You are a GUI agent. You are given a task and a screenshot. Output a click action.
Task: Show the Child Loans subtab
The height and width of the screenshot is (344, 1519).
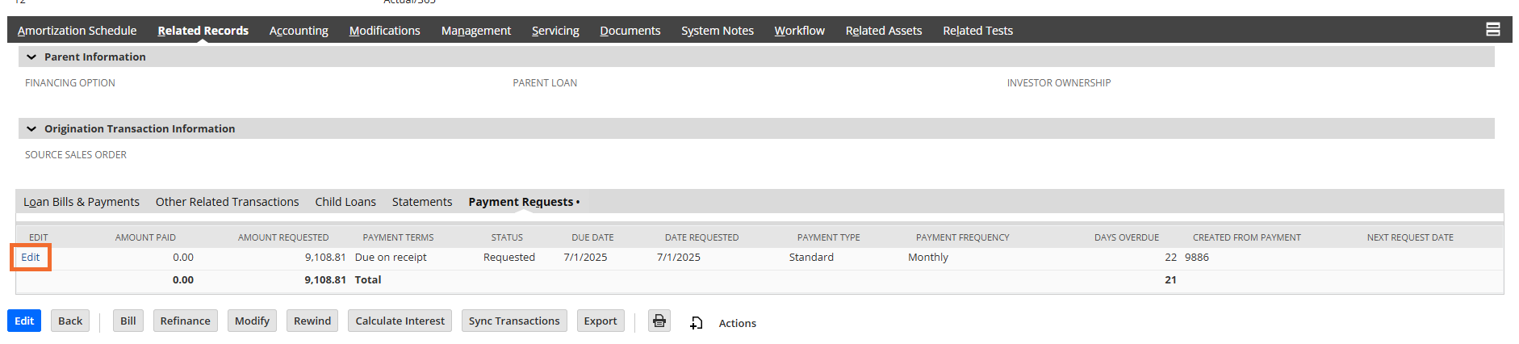pyautogui.click(x=345, y=202)
